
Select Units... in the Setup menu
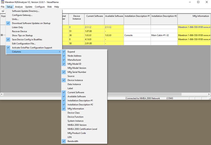pyautogui.click(x=15, y=19)
